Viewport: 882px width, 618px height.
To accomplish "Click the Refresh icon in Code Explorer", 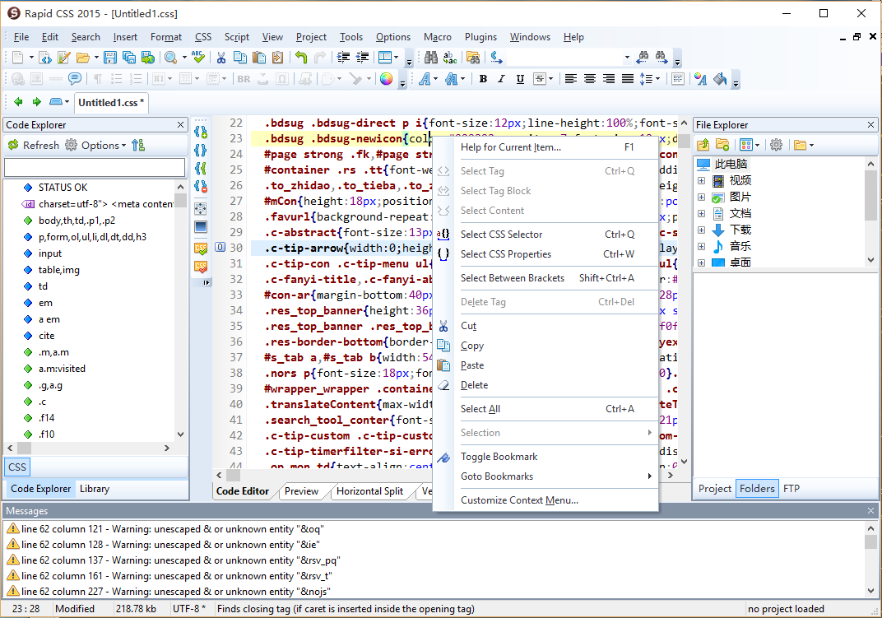I will click(x=13, y=146).
